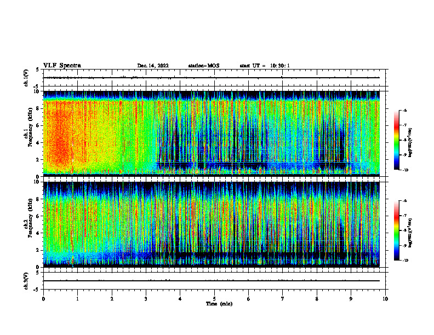The image size is (434, 335).
Task: Click time axis tick label "7"
Action: (x=283, y=299)
